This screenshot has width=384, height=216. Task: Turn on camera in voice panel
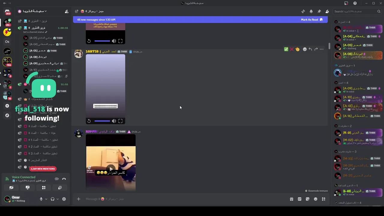click(x=11, y=187)
